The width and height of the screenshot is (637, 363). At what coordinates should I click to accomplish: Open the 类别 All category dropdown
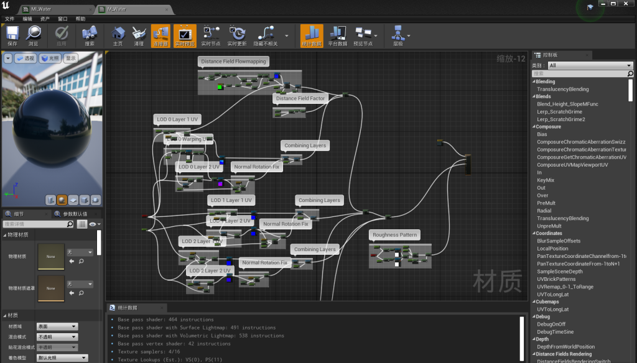pos(590,65)
